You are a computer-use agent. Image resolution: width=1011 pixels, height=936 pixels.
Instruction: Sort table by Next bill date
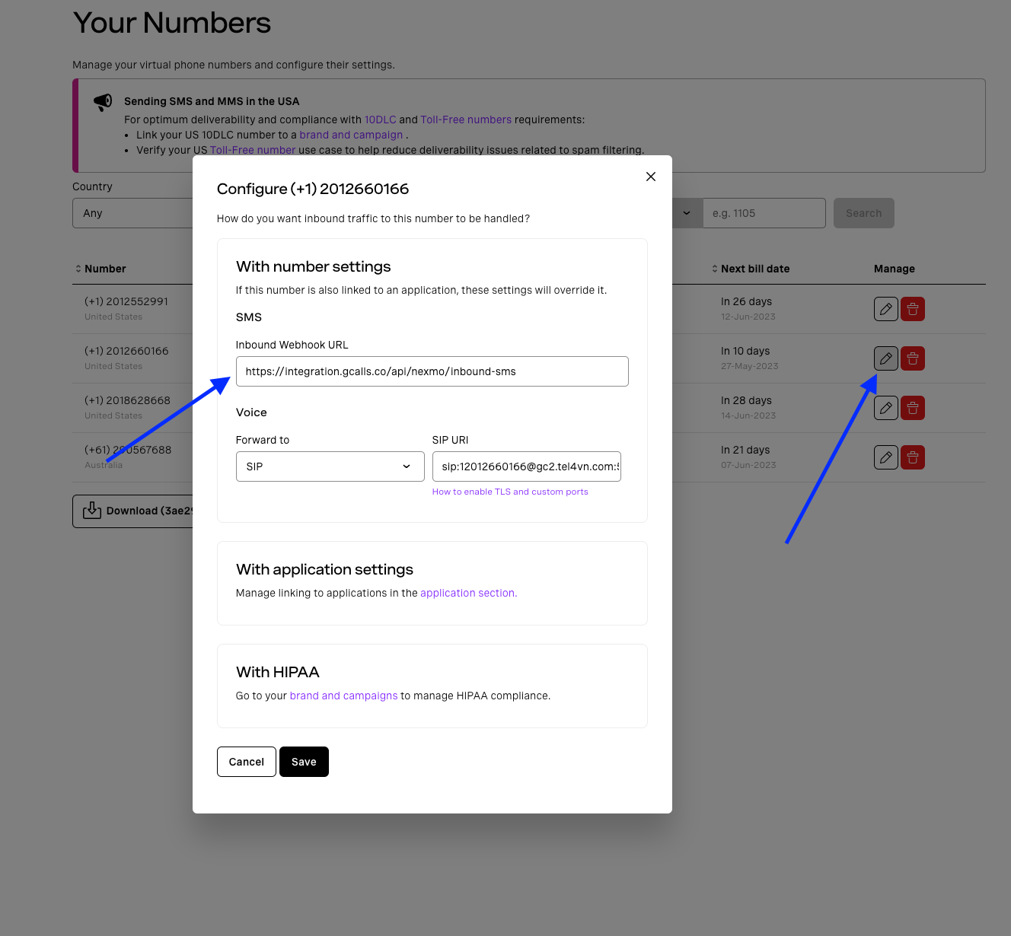coord(751,269)
